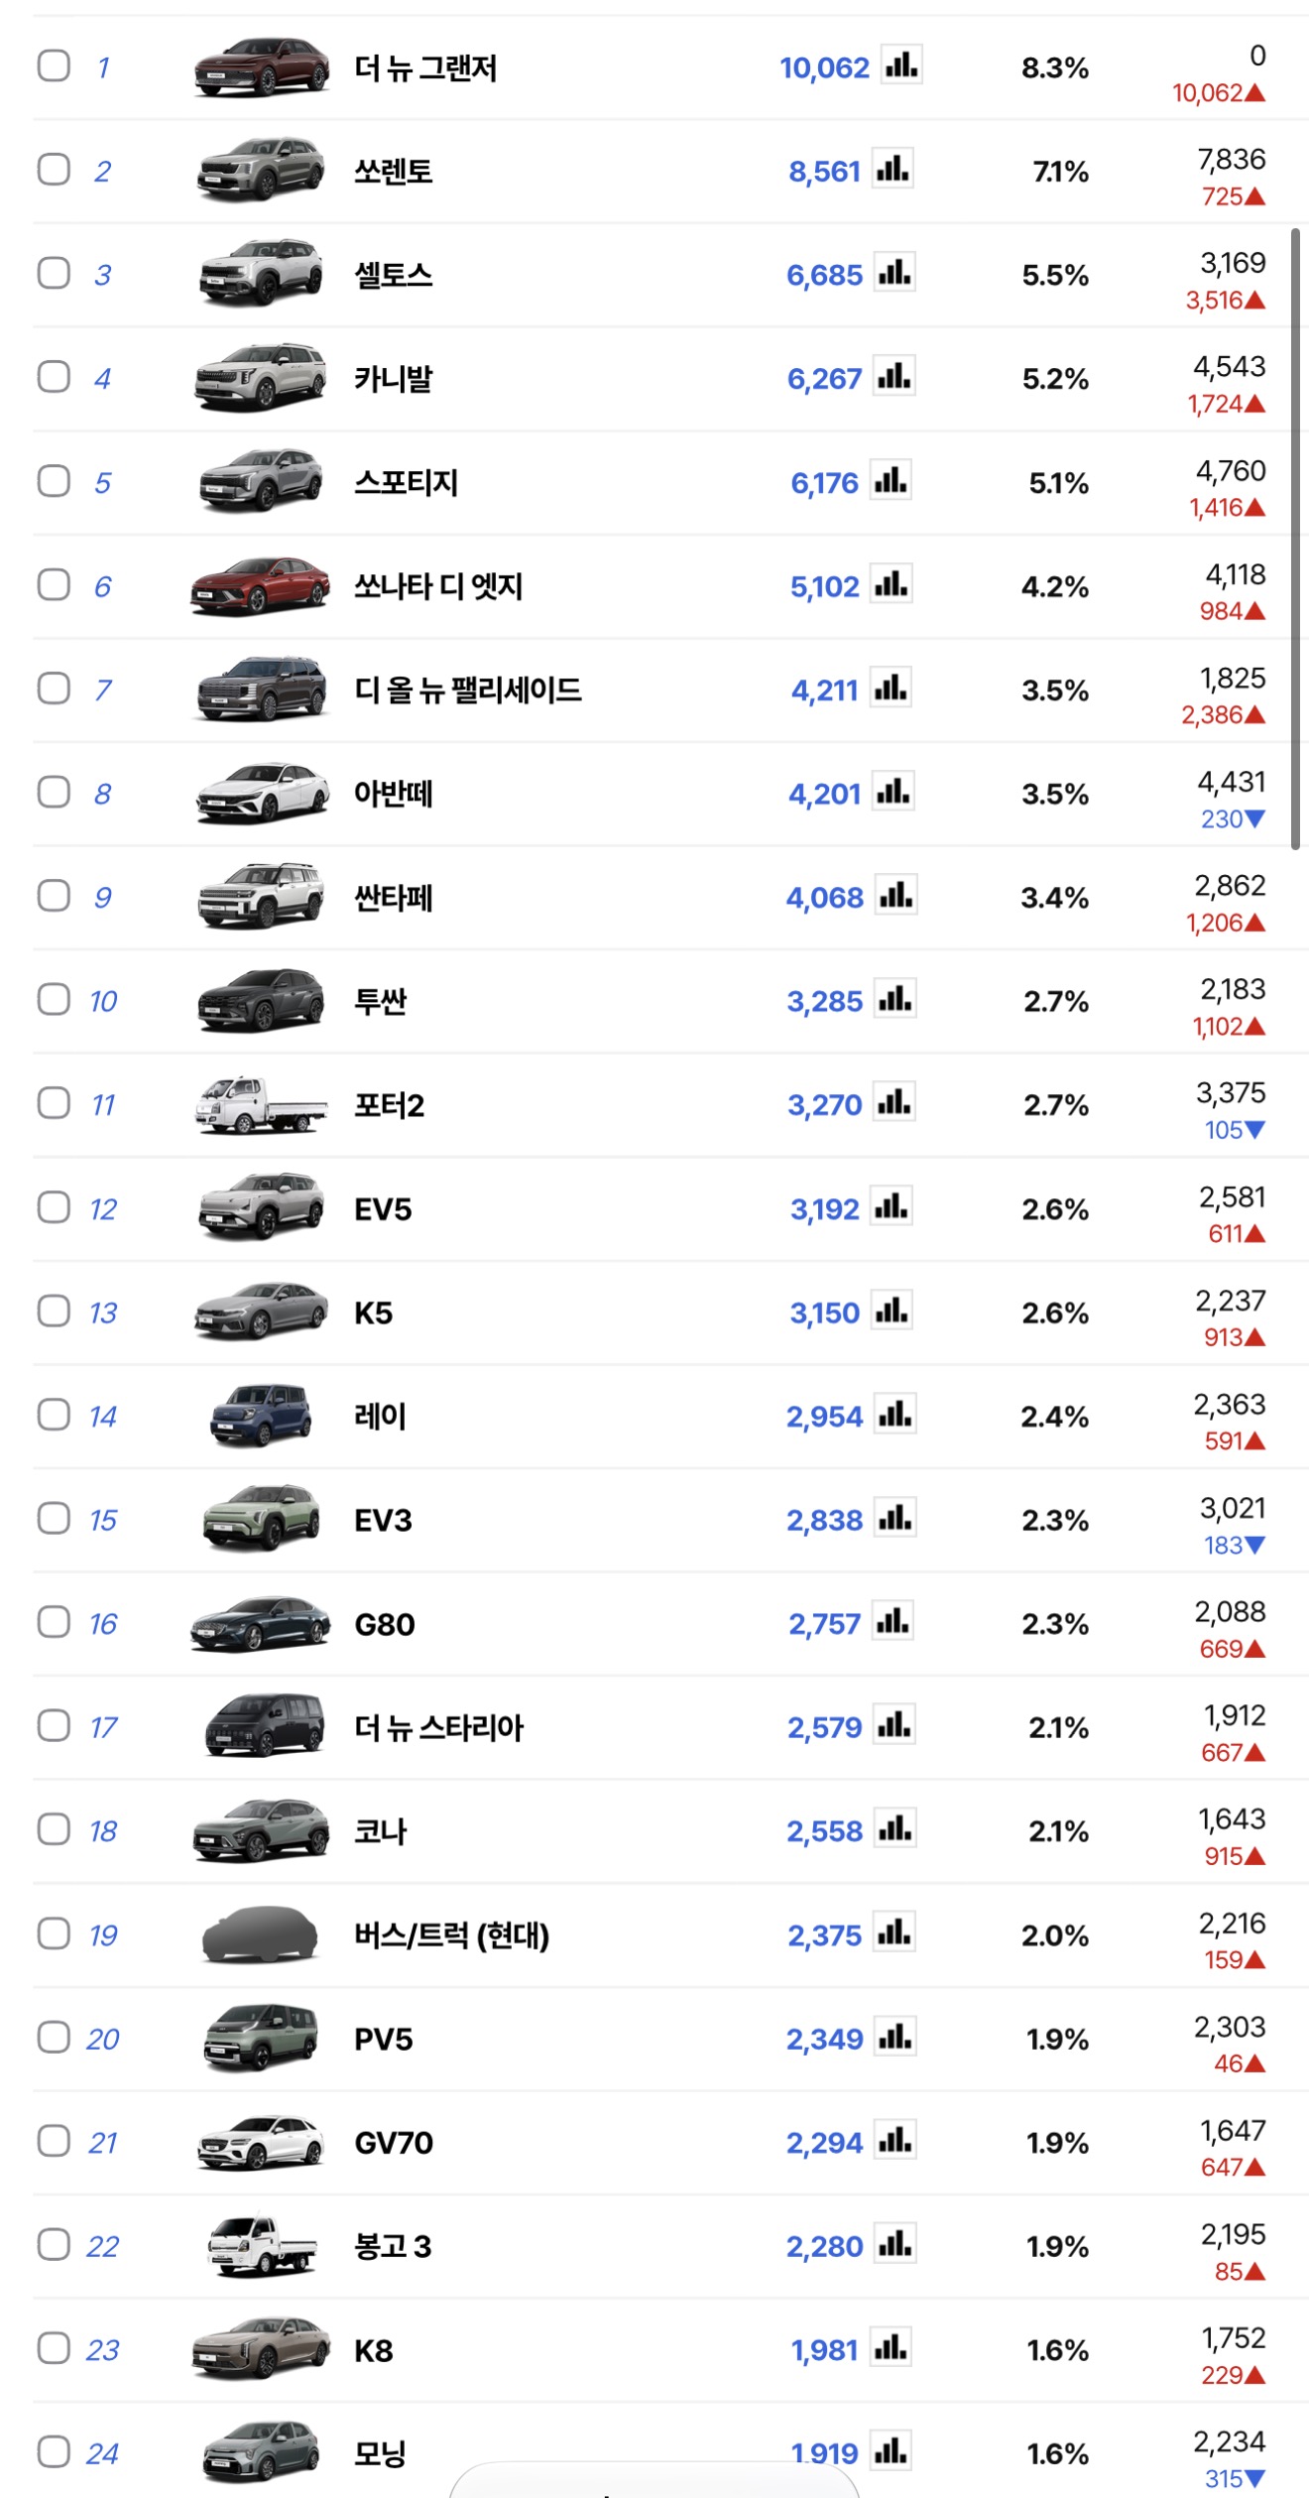Screen dimensions: 1309x2498
Task: Check the box for rank 1 더 뉴 그랜저
Action: click(x=54, y=66)
